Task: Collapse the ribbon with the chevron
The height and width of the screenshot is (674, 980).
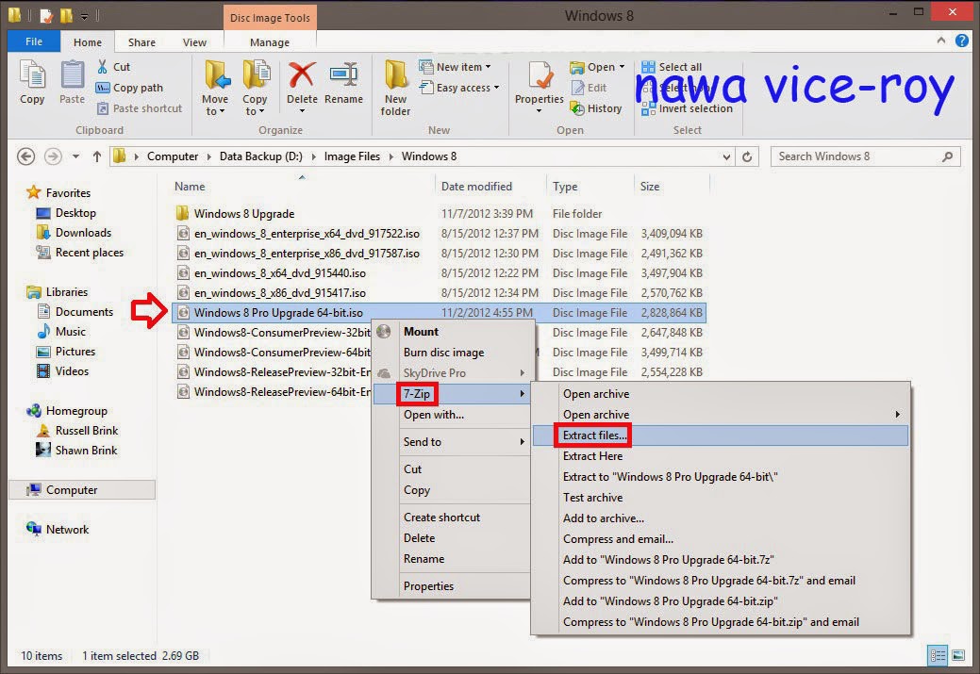Action: pyautogui.click(x=941, y=41)
